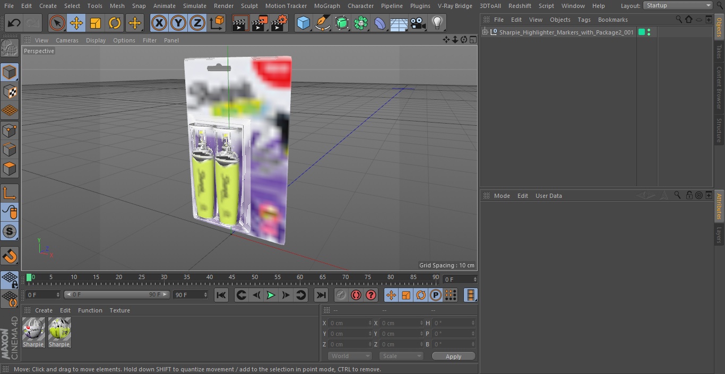
Task: Toggle X axis lock
Action: point(159,23)
